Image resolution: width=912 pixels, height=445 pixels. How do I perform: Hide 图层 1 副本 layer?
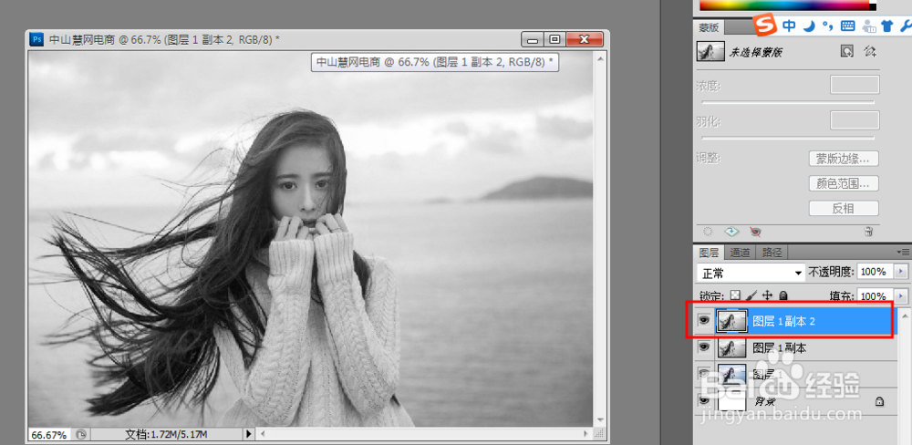pos(704,347)
